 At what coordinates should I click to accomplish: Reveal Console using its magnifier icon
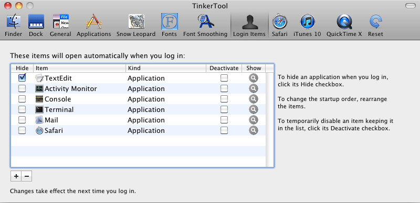(253, 99)
